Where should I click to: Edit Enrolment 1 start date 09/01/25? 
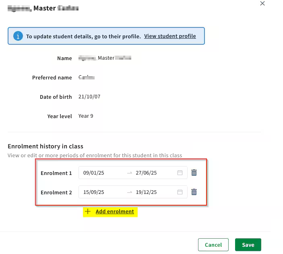point(93,173)
